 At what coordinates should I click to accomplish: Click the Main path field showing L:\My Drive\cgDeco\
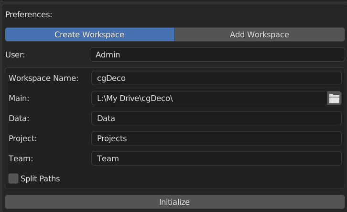click(209, 98)
